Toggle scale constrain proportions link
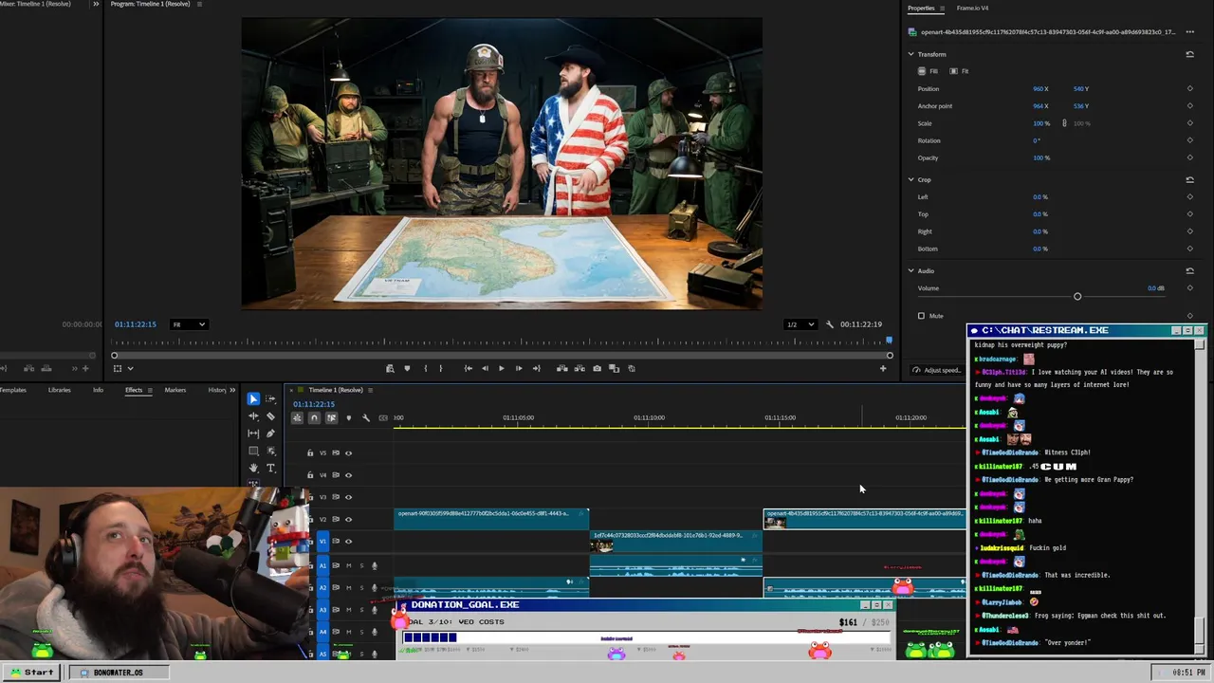 coord(1064,123)
